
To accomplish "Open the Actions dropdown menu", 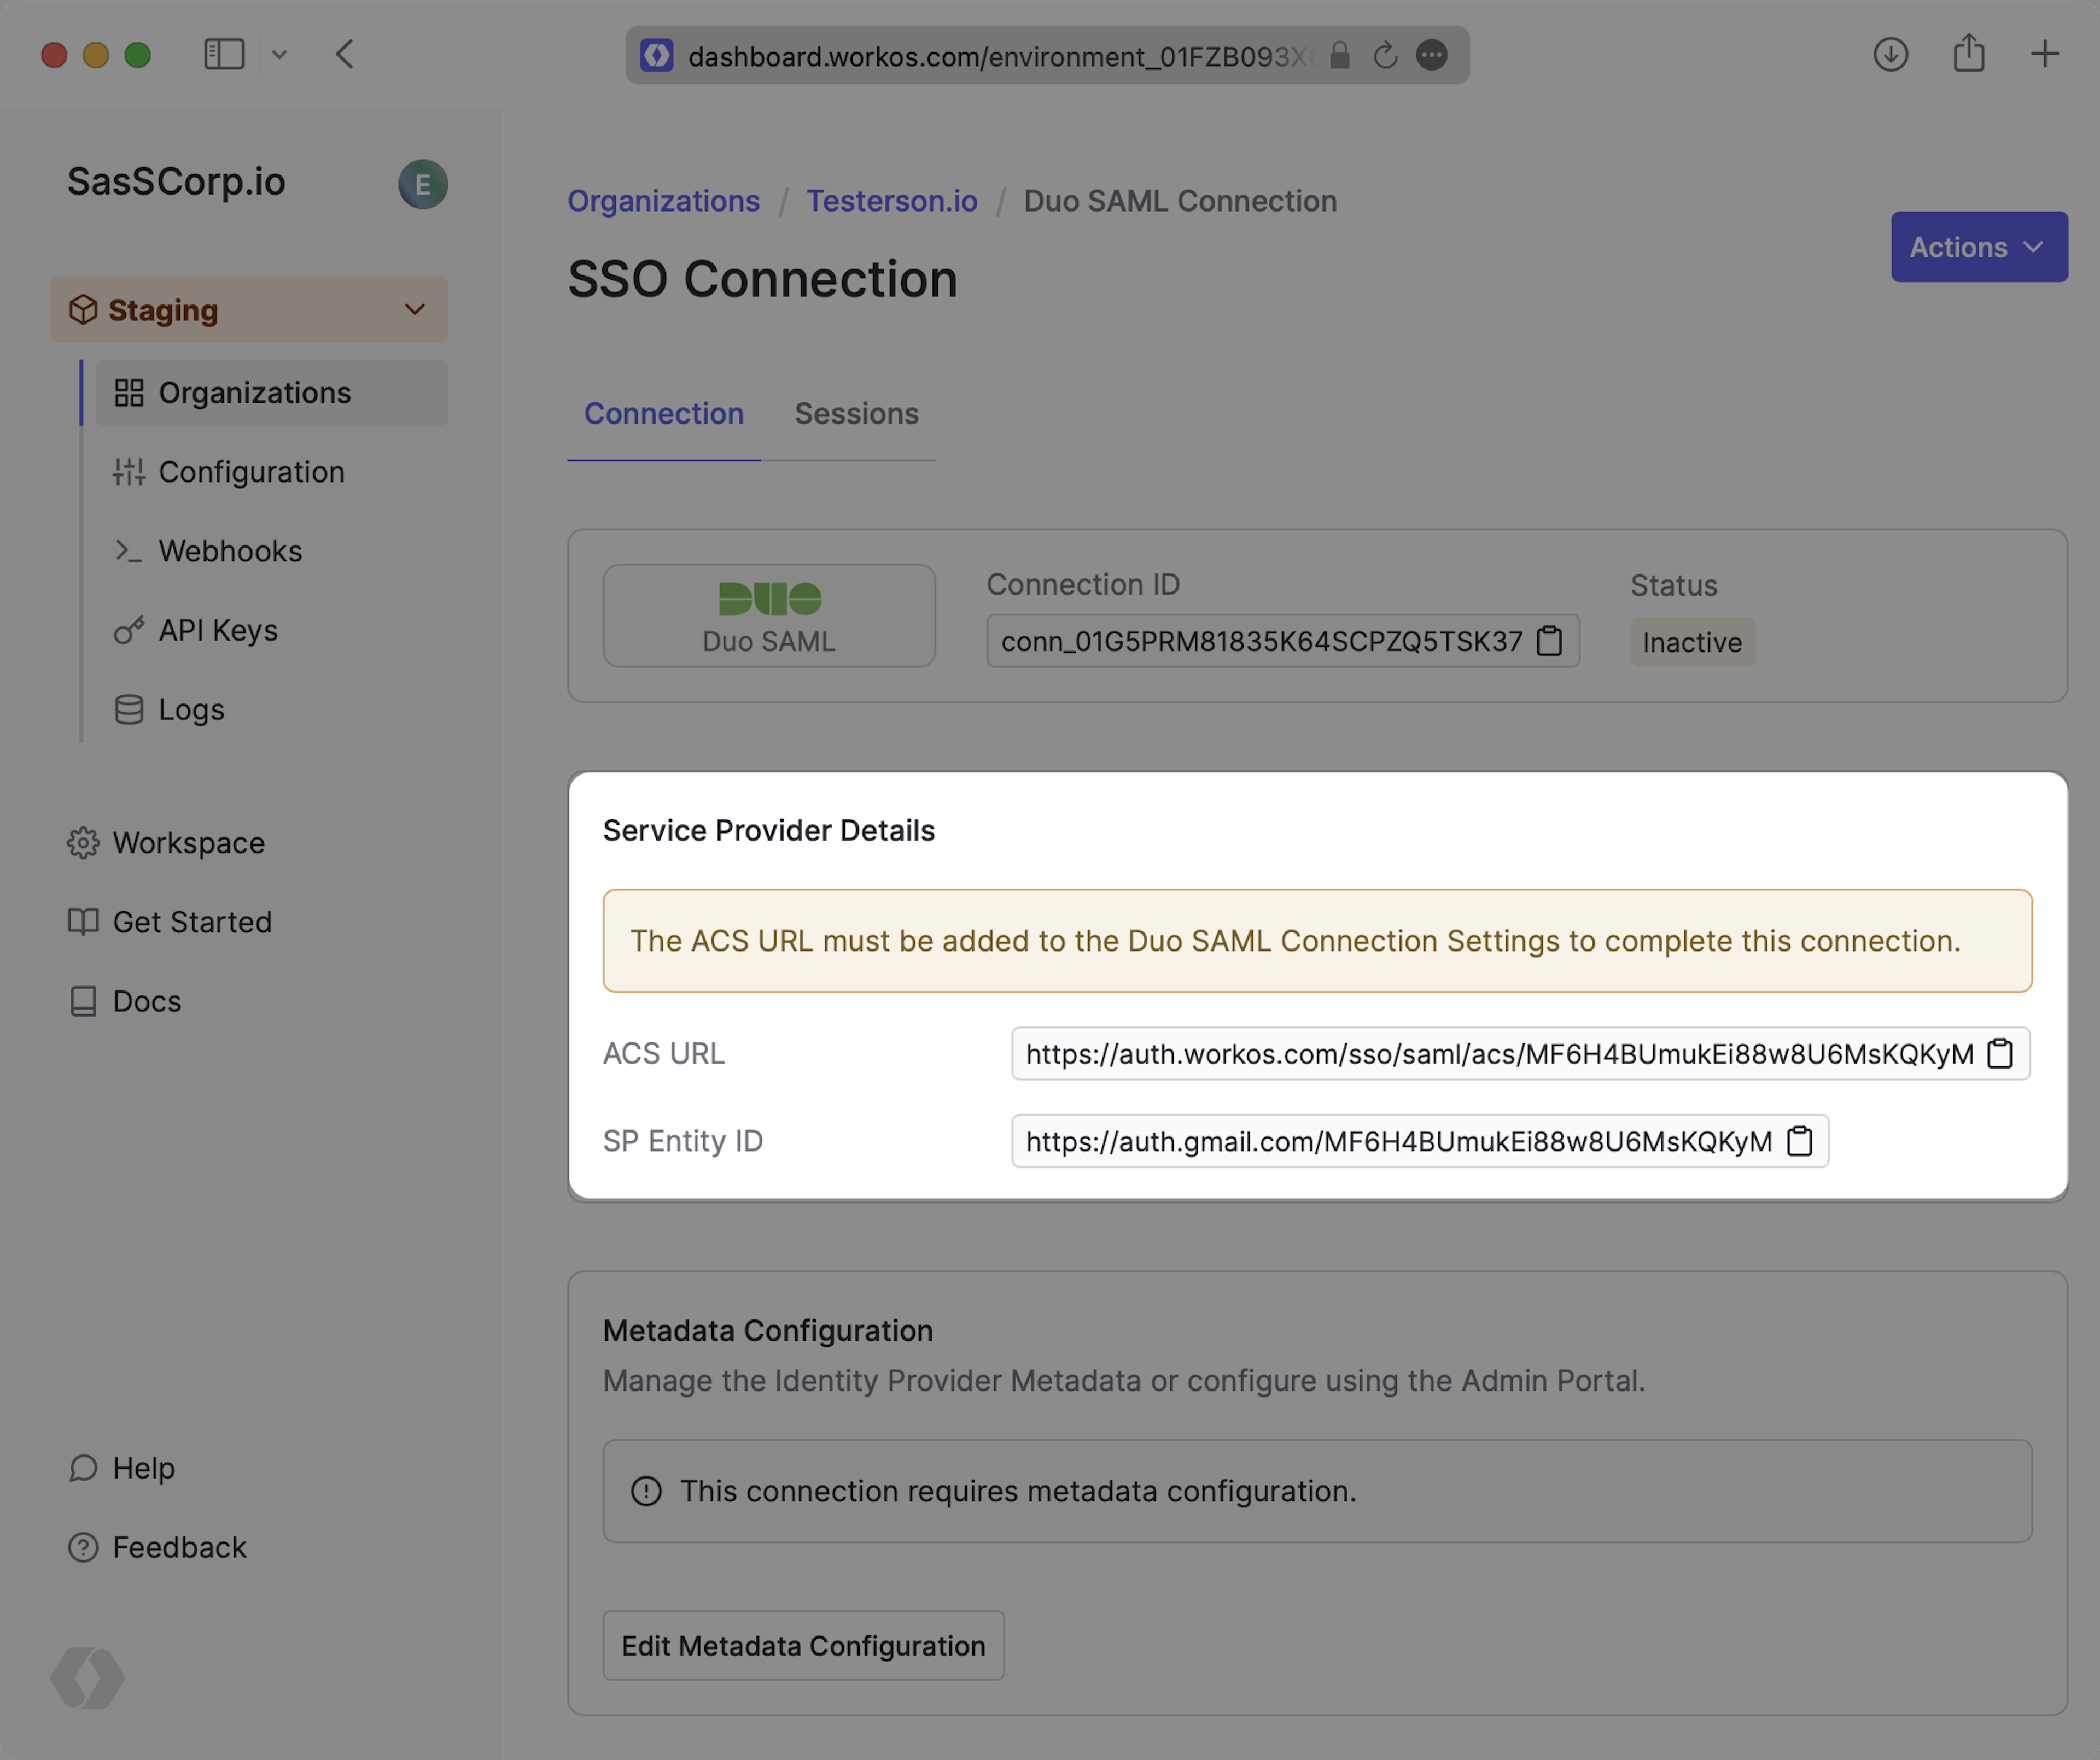I will pyautogui.click(x=1978, y=247).
